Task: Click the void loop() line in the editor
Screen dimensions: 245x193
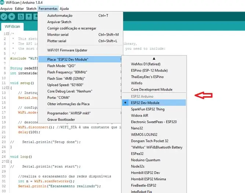Action: [21, 157]
